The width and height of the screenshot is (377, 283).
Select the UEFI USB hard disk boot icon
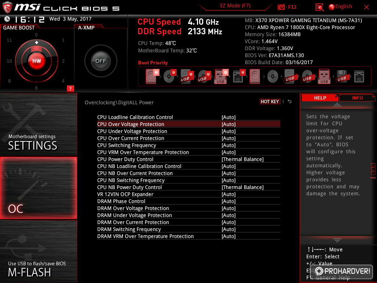tap(187, 77)
